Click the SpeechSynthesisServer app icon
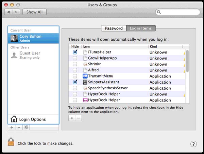The height and width of the screenshot is (154, 204). [x=85, y=88]
